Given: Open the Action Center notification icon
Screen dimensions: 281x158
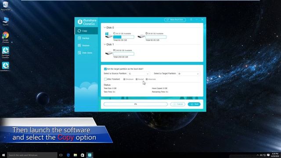Looking at the screenshot, I should pyautogui.click(x=268, y=155).
